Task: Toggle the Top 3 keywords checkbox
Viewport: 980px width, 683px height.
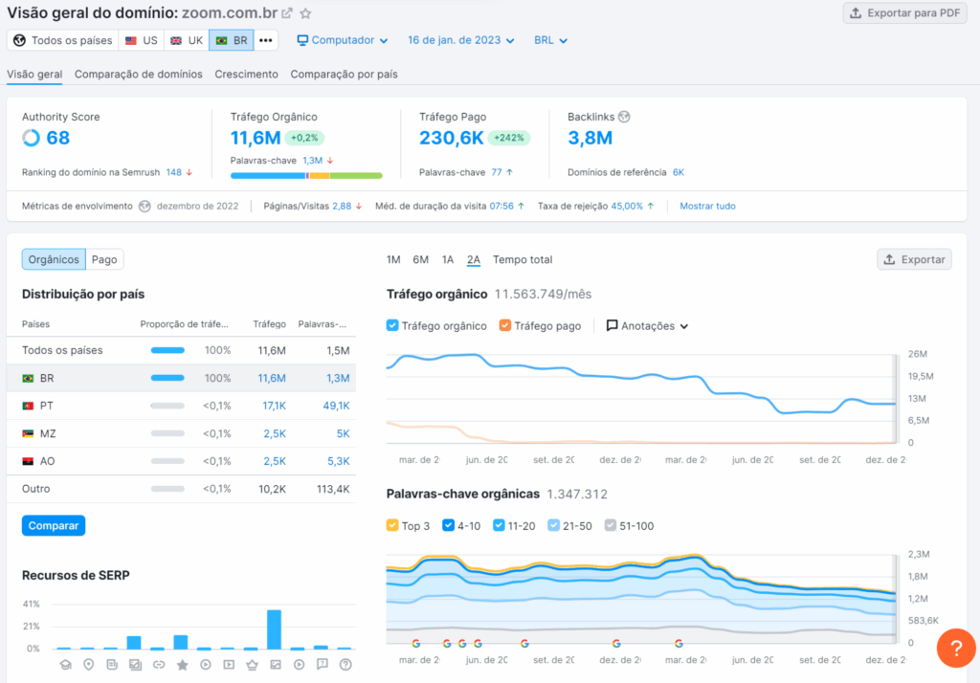Action: click(x=392, y=525)
